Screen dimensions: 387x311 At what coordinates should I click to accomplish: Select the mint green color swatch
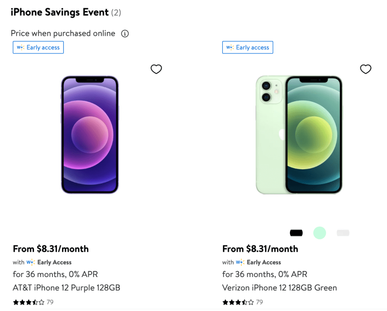(320, 233)
